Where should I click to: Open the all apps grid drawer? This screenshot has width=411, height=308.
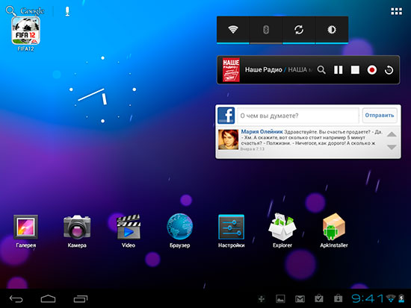[396, 11]
